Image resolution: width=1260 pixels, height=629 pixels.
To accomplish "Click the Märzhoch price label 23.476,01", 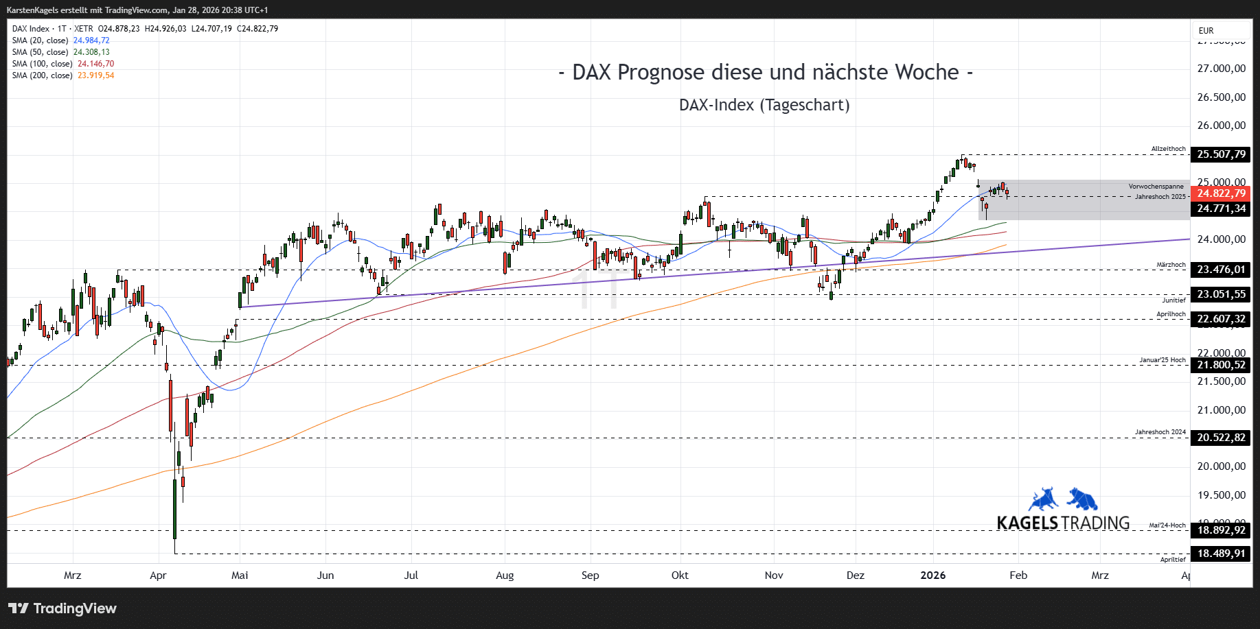I will (1222, 270).
